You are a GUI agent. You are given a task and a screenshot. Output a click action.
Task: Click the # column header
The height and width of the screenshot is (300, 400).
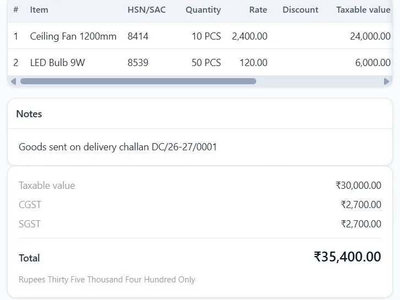(x=16, y=10)
